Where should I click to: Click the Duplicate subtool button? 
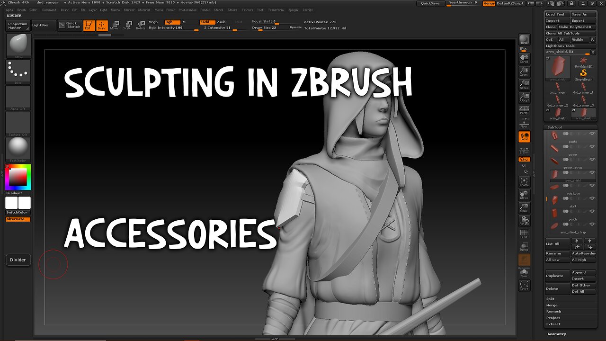click(557, 276)
